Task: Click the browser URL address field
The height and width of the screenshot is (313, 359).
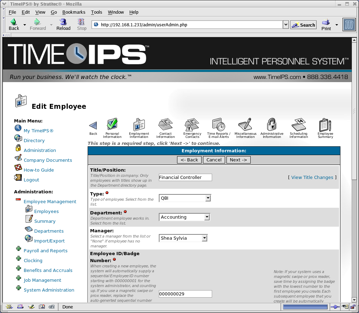Action: [187, 25]
